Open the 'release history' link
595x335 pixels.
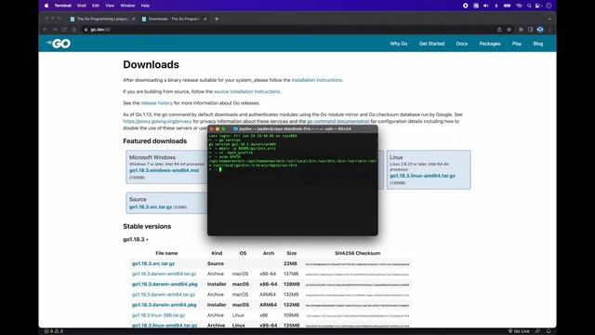coord(157,103)
